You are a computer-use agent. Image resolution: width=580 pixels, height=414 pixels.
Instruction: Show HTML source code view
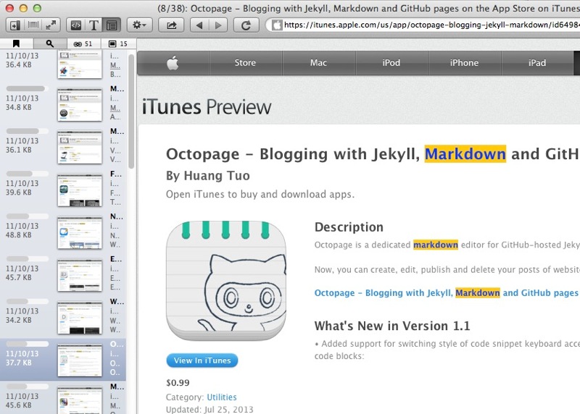click(x=76, y=25)
